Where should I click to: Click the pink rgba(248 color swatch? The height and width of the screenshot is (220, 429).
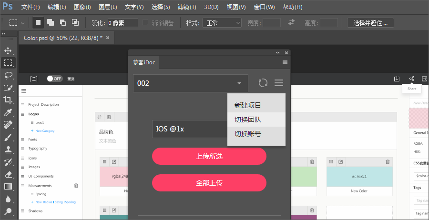pyautogui.click(x=114, y=177)
